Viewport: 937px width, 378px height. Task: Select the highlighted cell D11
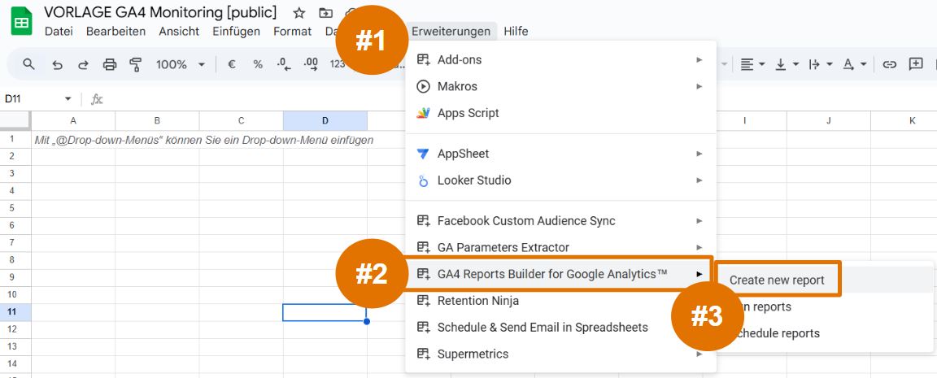(x=325, y=312)
